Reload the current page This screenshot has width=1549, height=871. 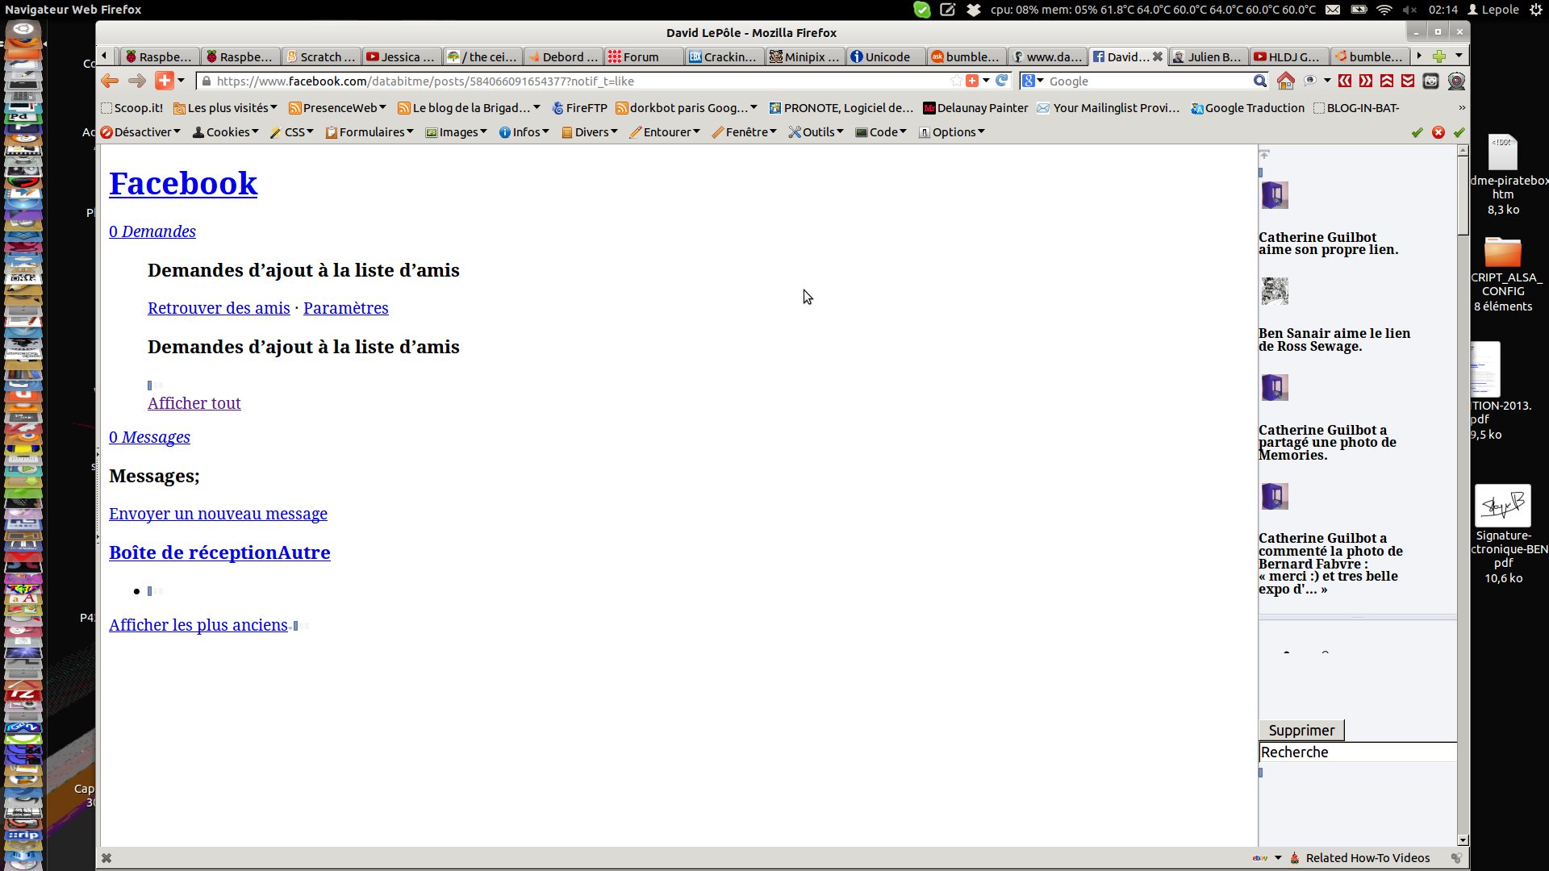click(x=1001, y=81)
